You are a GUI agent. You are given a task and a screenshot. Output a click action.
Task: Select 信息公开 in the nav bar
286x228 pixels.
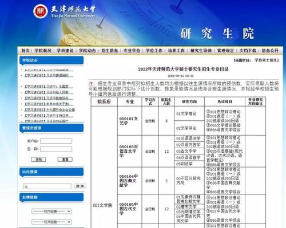point(270,51)
